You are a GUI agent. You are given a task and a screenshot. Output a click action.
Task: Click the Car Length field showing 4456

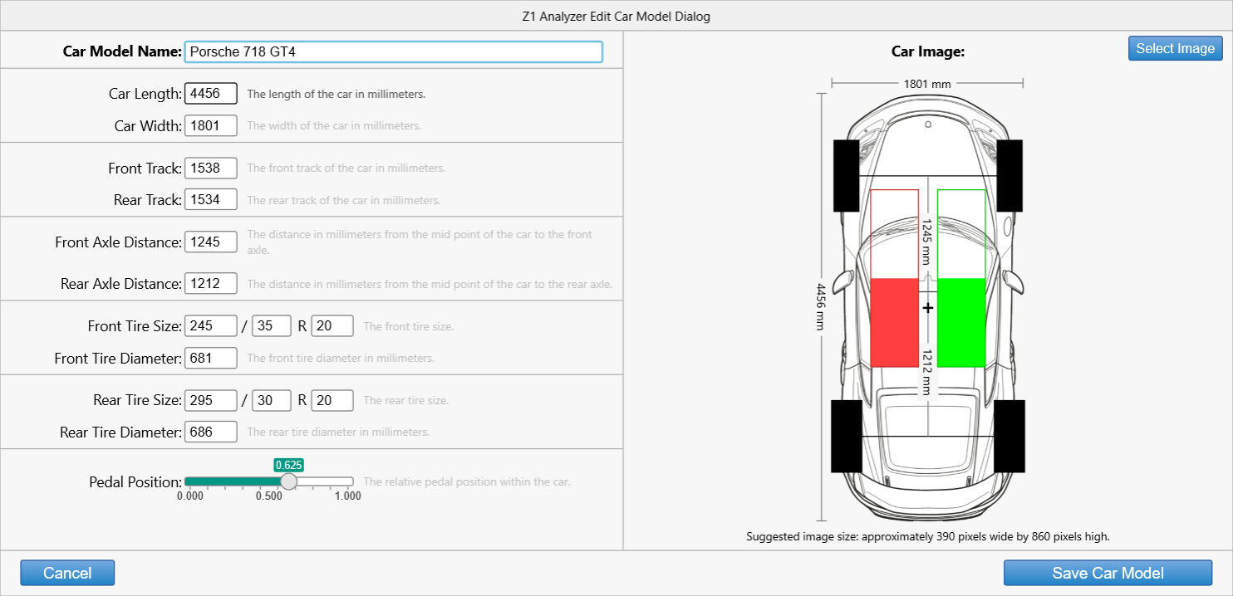[211, 94]
